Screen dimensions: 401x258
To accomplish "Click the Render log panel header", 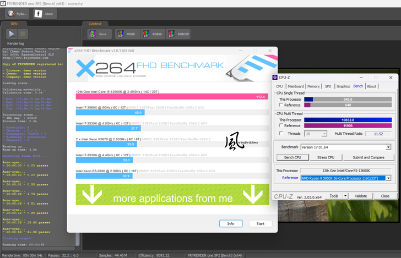I will pyautogui.click(x=15, y=43).
